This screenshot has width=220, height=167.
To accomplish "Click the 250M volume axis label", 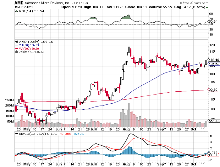I will click(9, 100).
